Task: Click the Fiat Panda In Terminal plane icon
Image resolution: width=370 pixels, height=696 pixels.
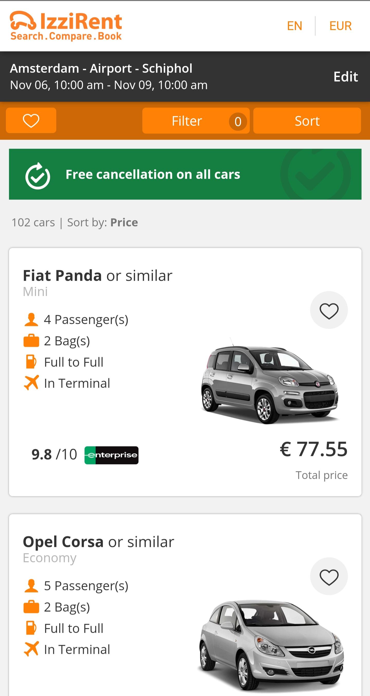Action: (x=31, y=383)
